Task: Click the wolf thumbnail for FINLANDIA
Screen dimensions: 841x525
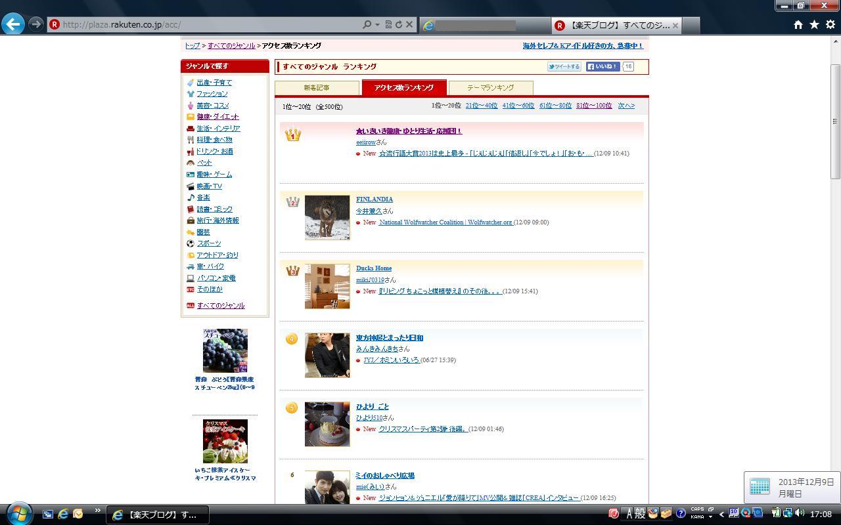Action: 327,217
